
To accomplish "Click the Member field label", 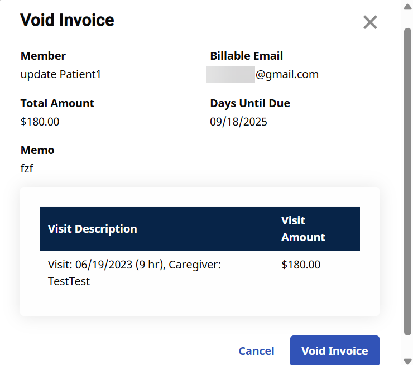I will point(43,56).
